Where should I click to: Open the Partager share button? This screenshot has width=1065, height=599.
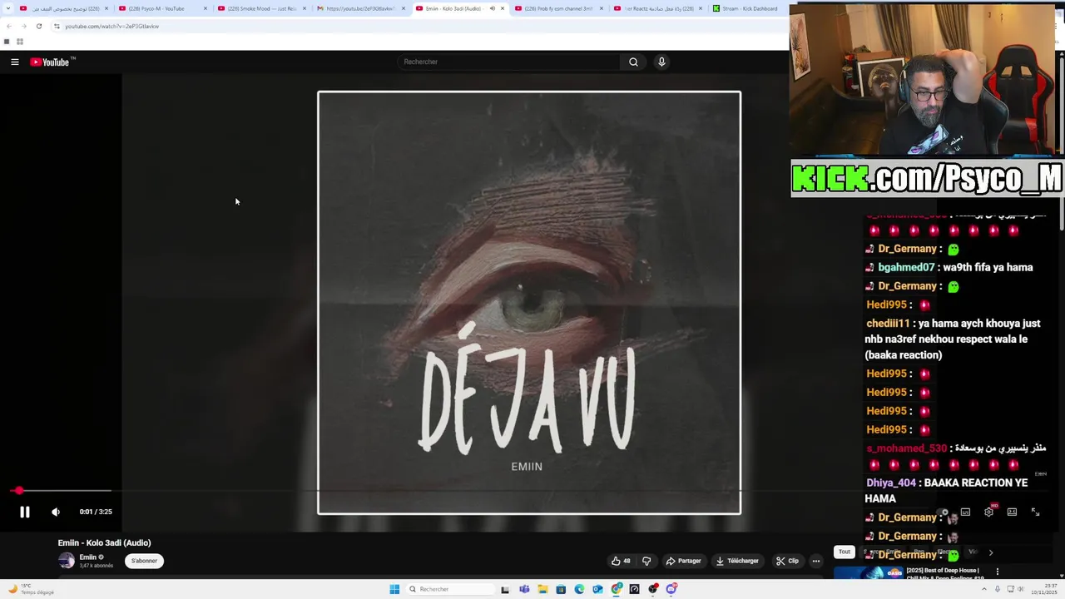(684, 561)
